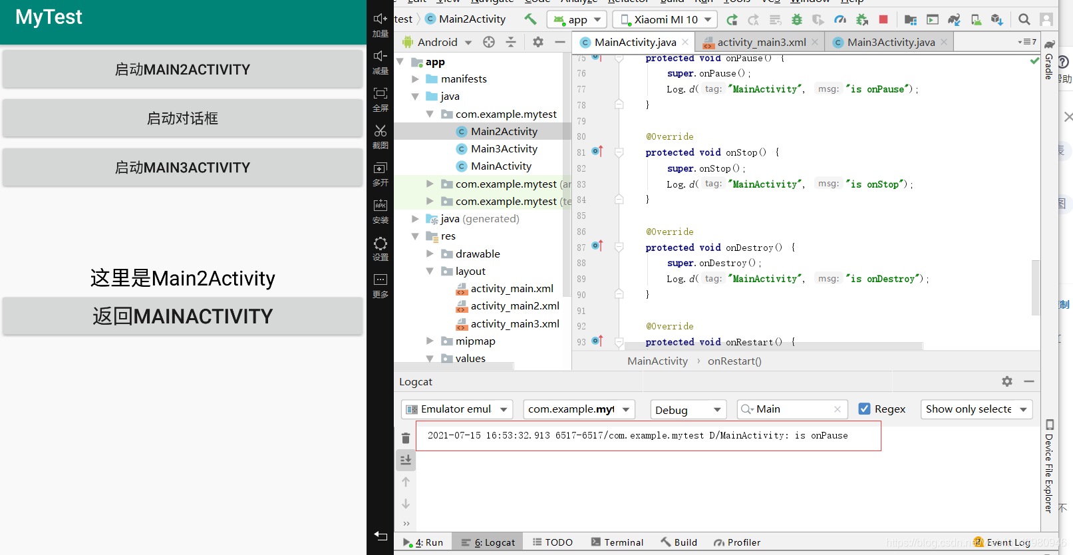This screenshot has height=555, width=1073.
Task: Click Sync Project with Gradle icon
Action: 954,19
